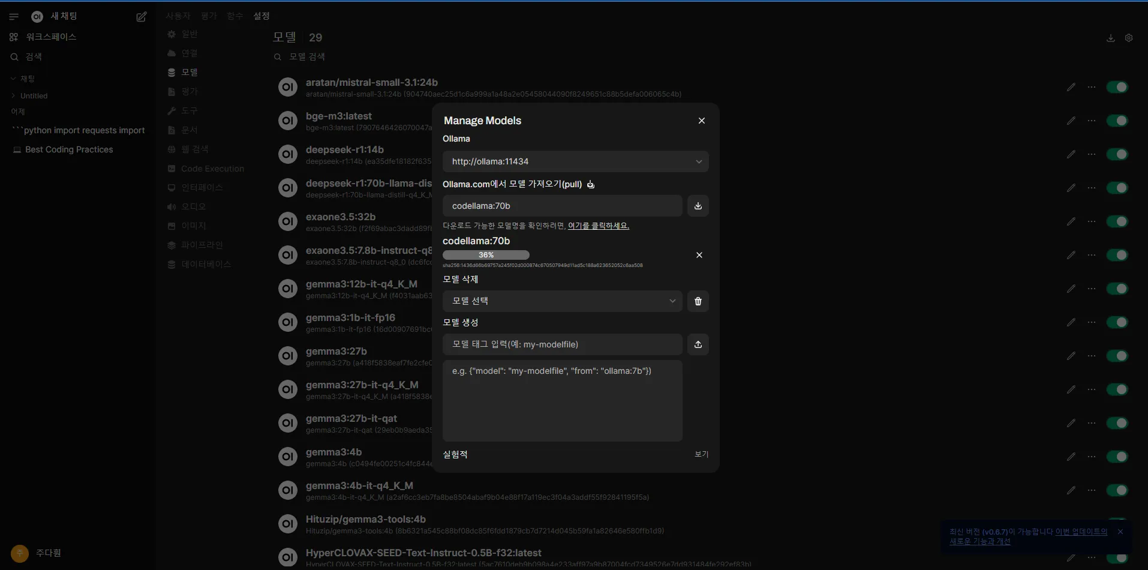This screenshot has height=570, width=1148.
Task: Cancel the codellama:70b download
Action: tap(699, 255)
